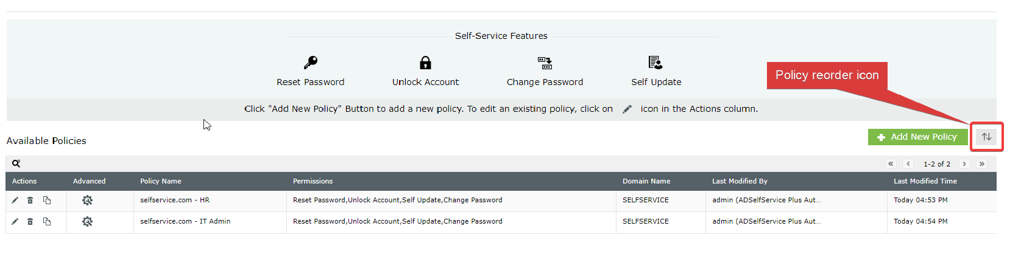Click the Change Password icon
This screenshot has height=254, width=1021.
click(x=545, y=63)
